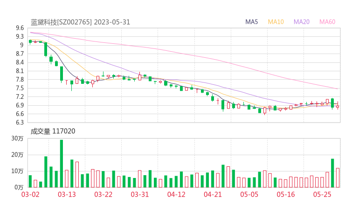This screenshot has width=345, height=205.
Task: Click the 05-25 date axis label
Action: tap(322, 194)
